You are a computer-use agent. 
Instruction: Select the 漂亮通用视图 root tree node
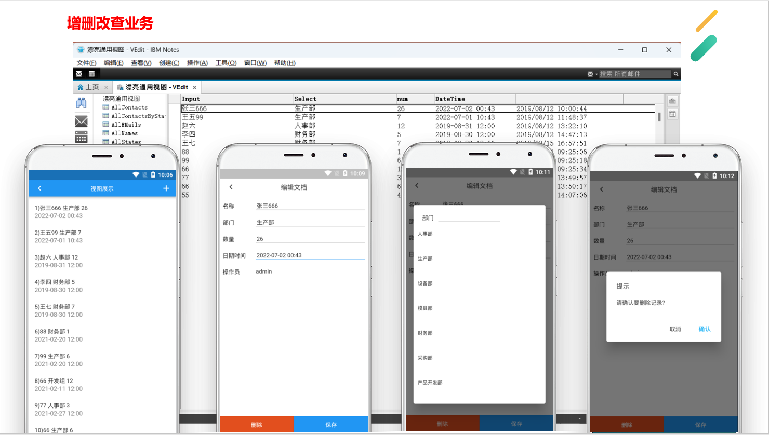coord(121,99)
